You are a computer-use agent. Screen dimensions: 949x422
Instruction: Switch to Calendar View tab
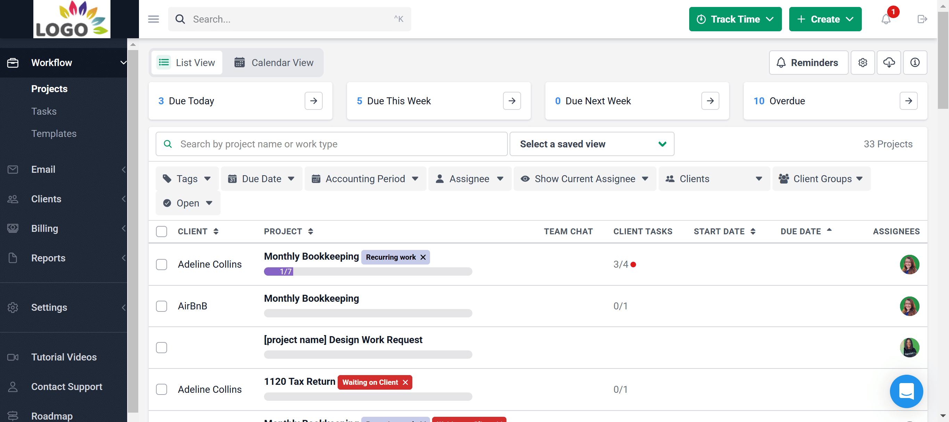[x=274, y=63]
